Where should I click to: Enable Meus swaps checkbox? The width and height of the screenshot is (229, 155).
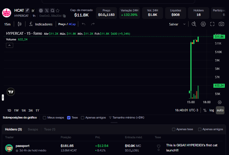tap(44, 118)
